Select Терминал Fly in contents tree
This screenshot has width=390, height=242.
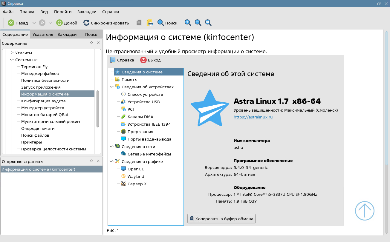tap(34, 67)
